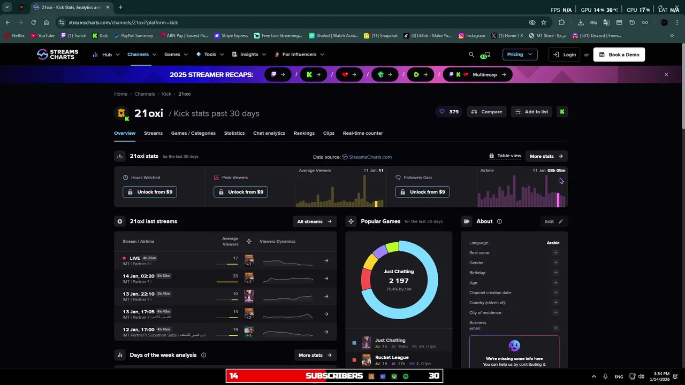
Task: Click the Streams Charts logo
Action: pos(58,55)
